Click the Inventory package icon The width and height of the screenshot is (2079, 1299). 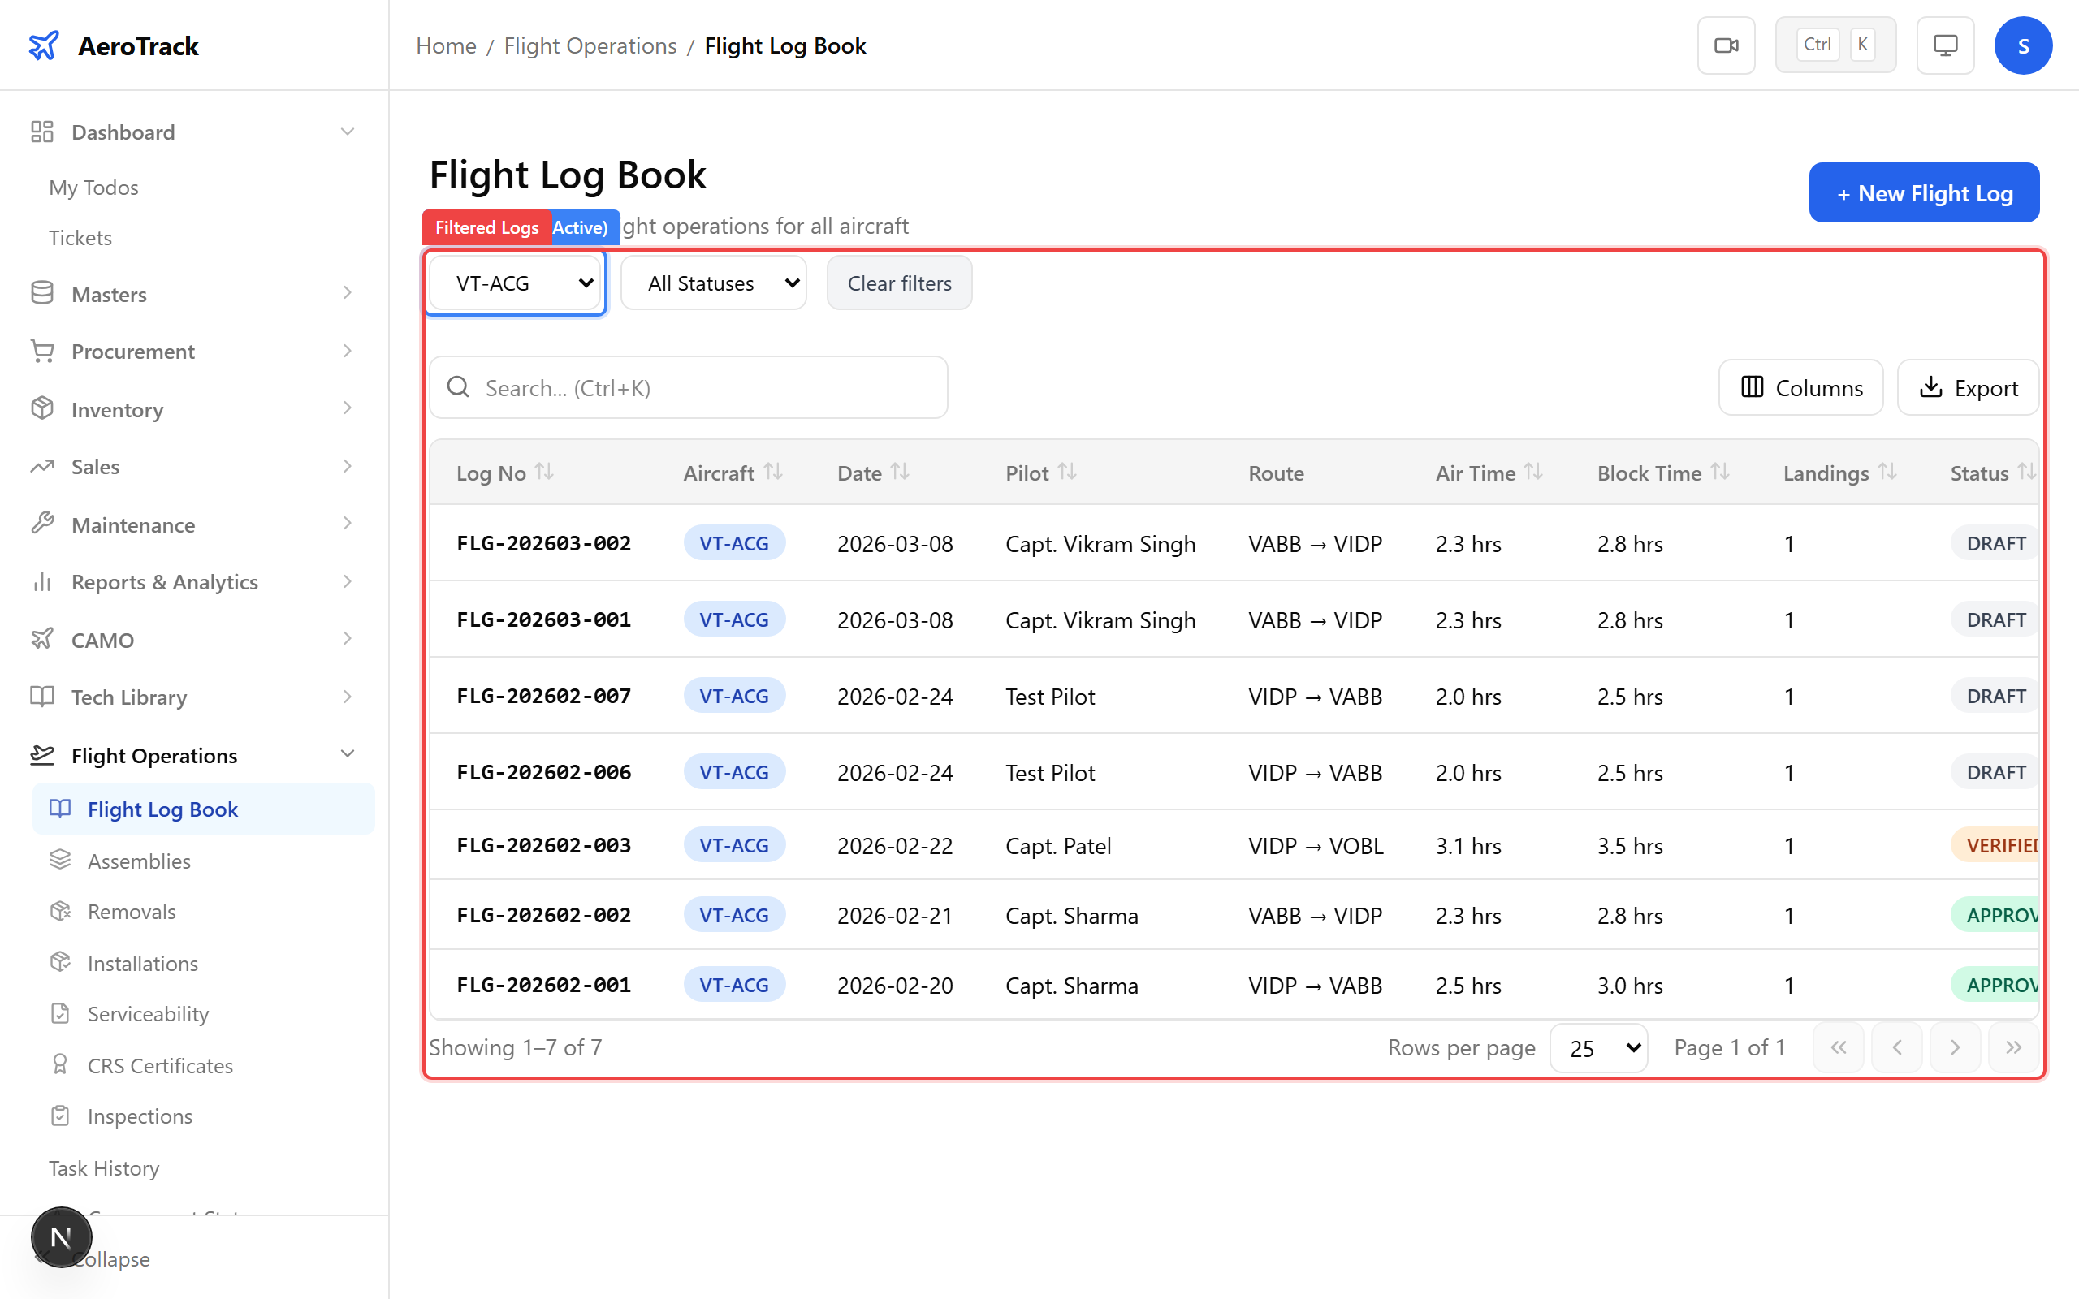click(41, 409)
